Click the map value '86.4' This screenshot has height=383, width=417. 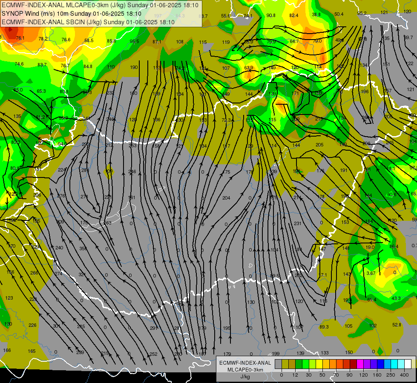[x=394, y=246]
